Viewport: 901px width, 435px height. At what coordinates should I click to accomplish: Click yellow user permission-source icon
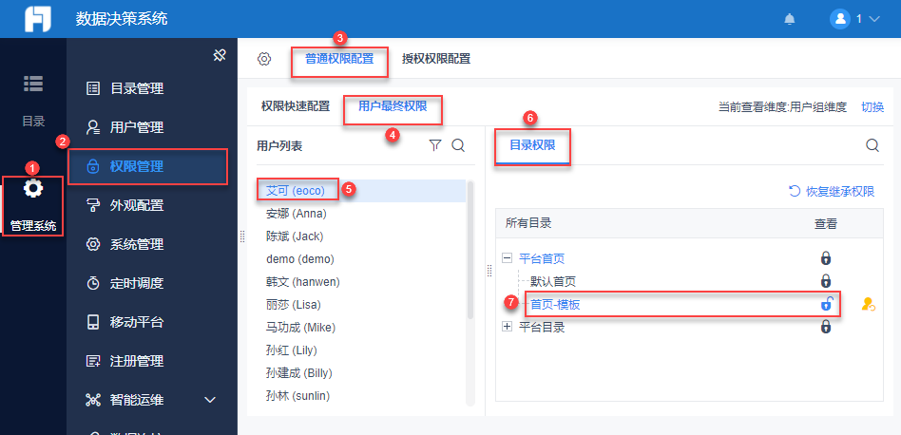pos(869,305)
